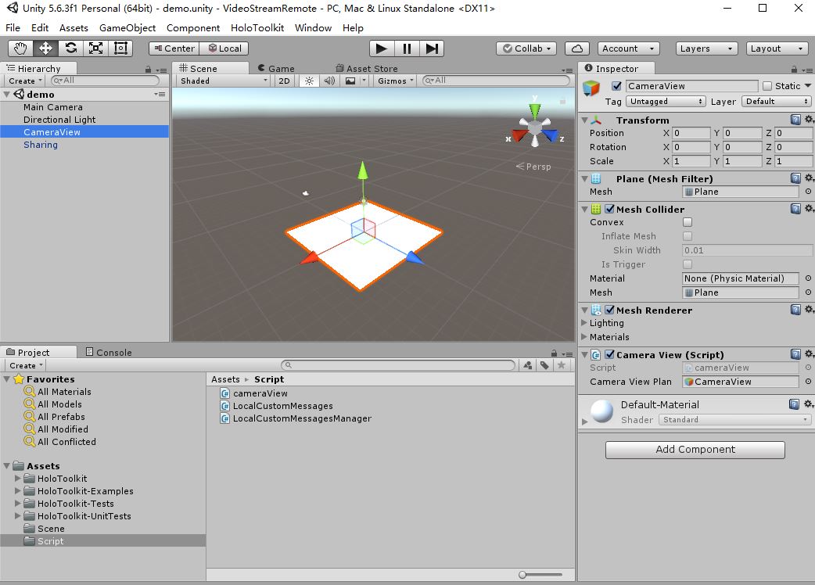This screenshot has width=815, height=585.
Task: Click the Default-Material preview sphere
Action: click(x=602, y=411)
